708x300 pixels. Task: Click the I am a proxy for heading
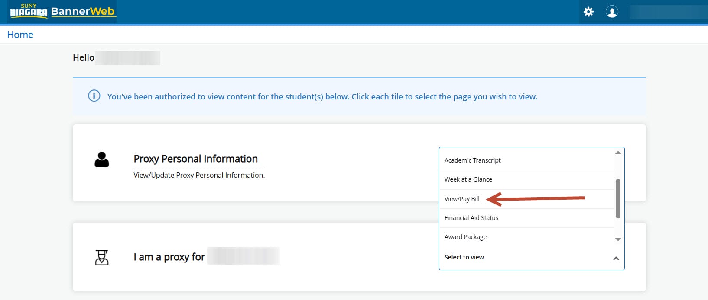[x=169, y=257]
